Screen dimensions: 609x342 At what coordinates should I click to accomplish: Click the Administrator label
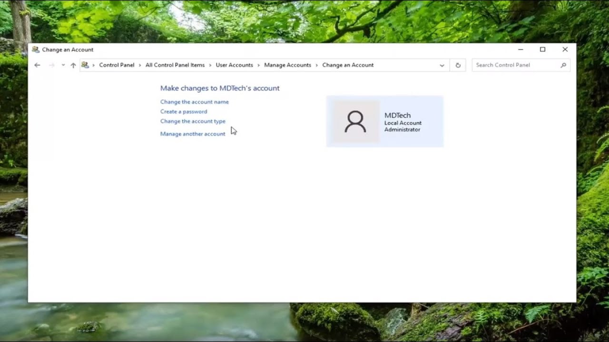coord(402,130)
